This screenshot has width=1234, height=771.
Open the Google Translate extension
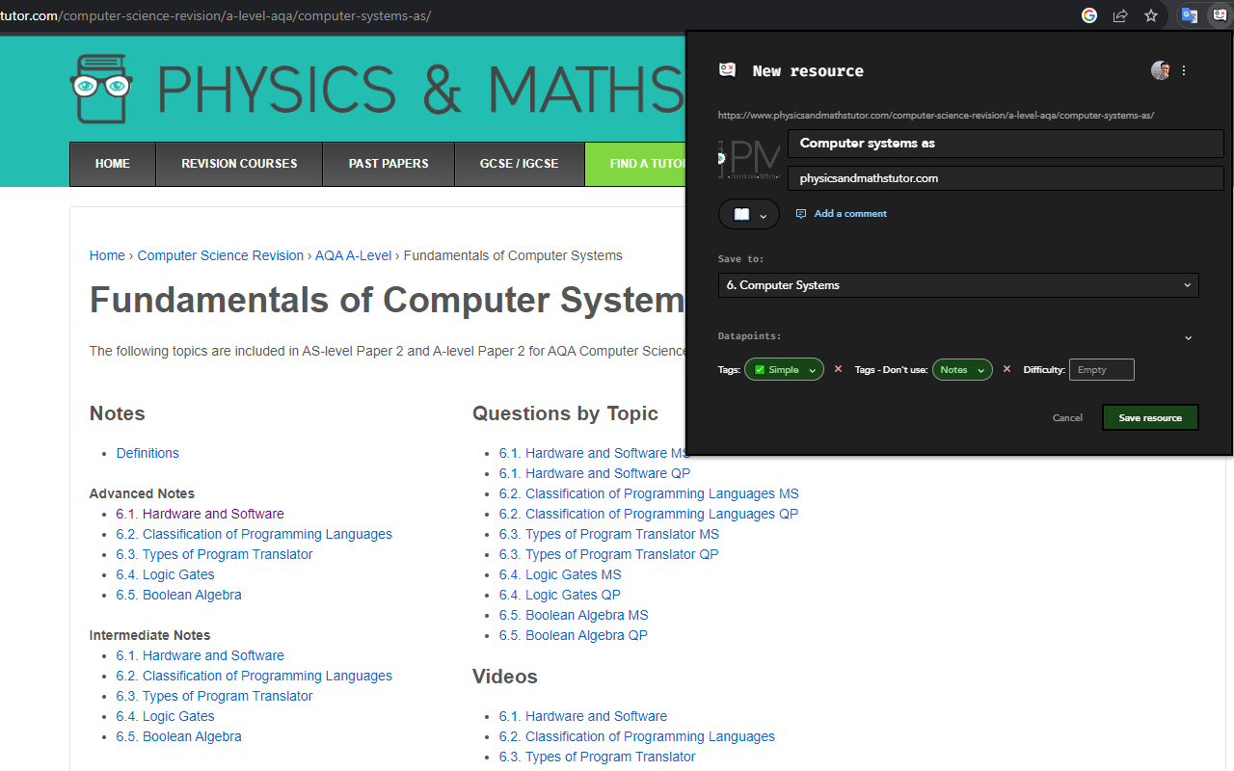(1190, 15)
